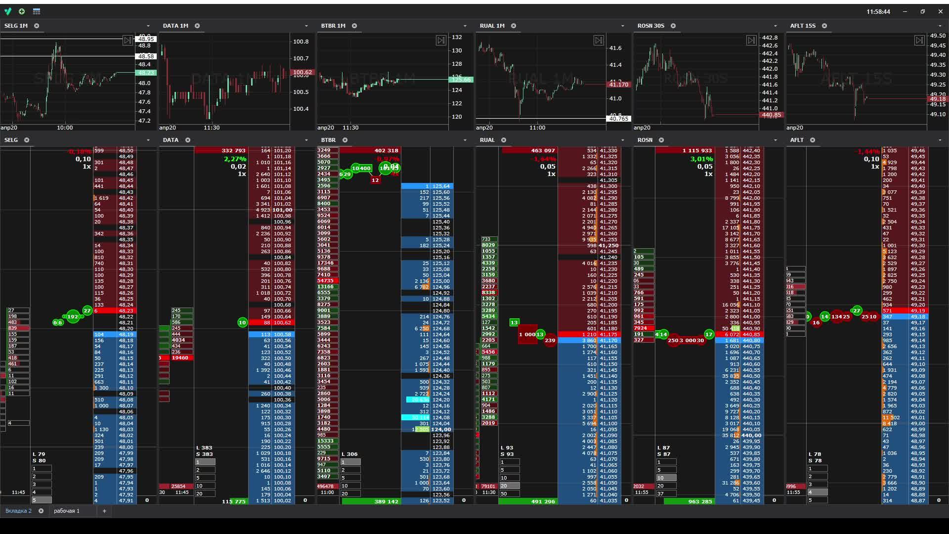Close the ROSN 30S chart panel

673,26
